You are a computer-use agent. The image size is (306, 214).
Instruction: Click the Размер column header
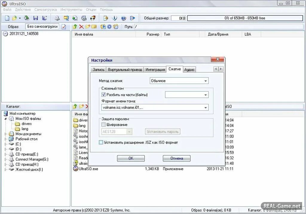148,34
